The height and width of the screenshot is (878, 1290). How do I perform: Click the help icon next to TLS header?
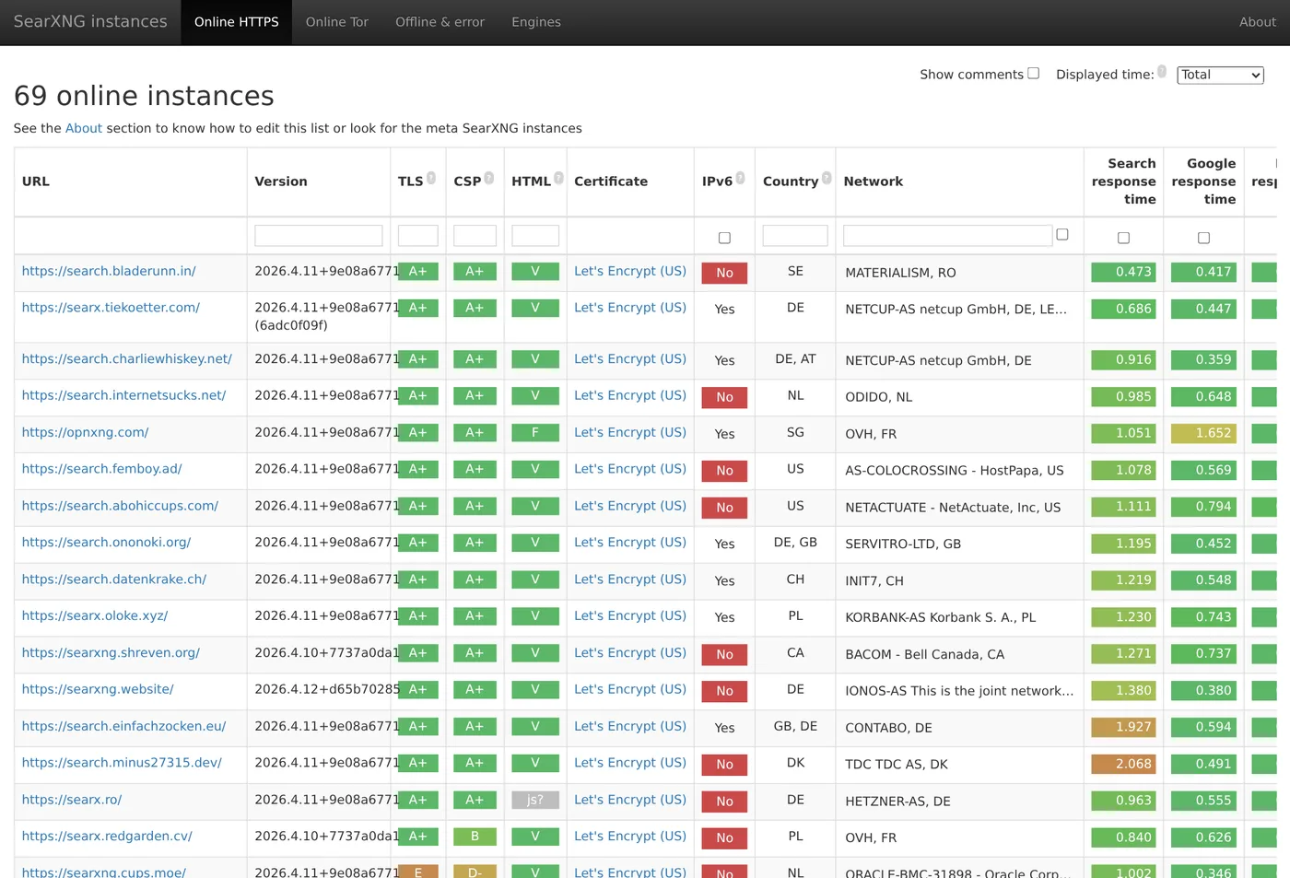(x=431, y=178)
